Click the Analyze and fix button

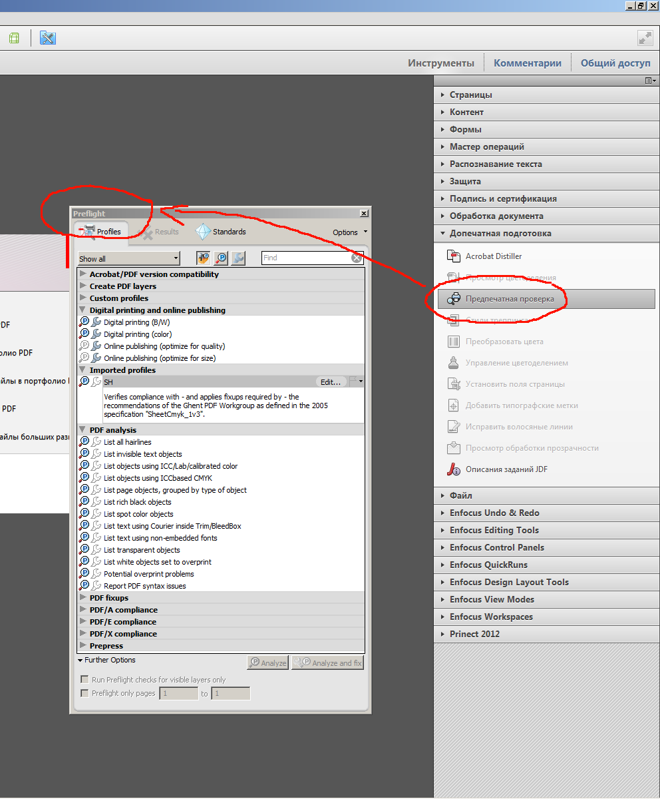point(328,663)
